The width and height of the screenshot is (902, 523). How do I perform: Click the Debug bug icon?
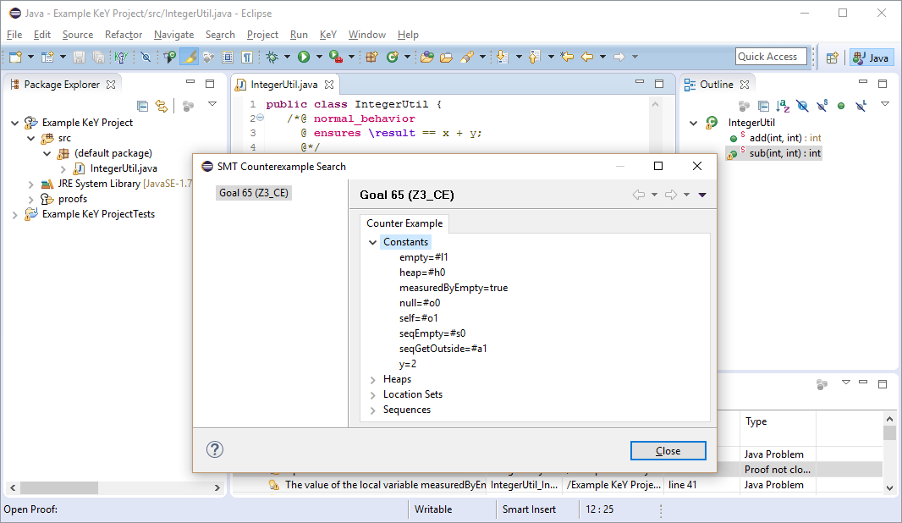coord(272,57)
